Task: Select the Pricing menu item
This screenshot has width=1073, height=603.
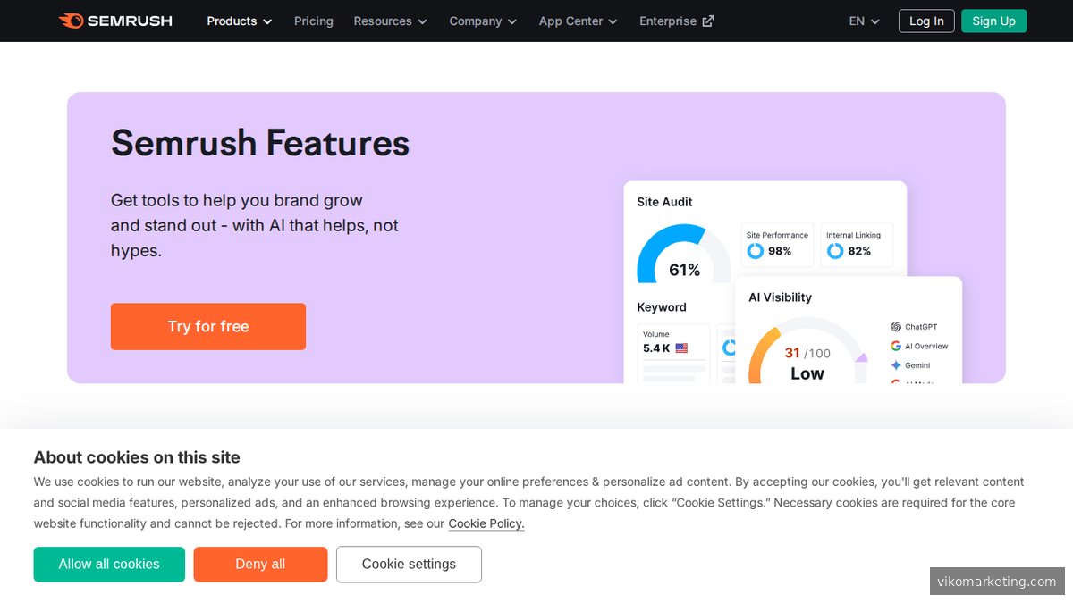Action: click(313, 21)
